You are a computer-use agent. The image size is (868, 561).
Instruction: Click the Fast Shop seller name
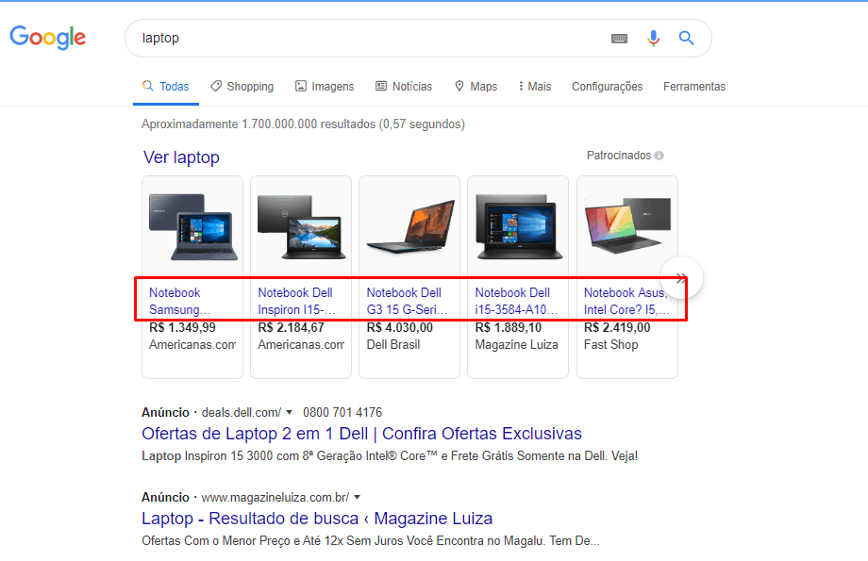pos(611,345)
